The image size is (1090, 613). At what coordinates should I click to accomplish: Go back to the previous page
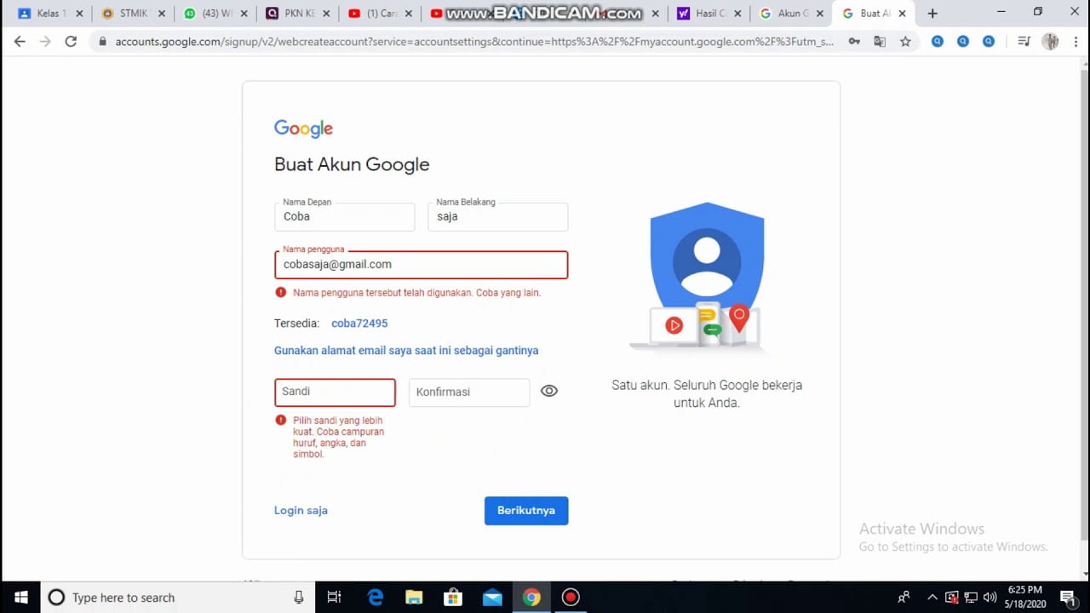[x=20, y=41]
